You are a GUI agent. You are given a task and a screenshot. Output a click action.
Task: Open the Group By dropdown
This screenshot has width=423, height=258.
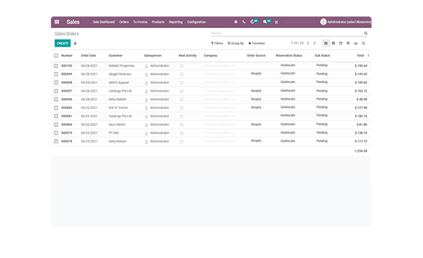(235, 43)
